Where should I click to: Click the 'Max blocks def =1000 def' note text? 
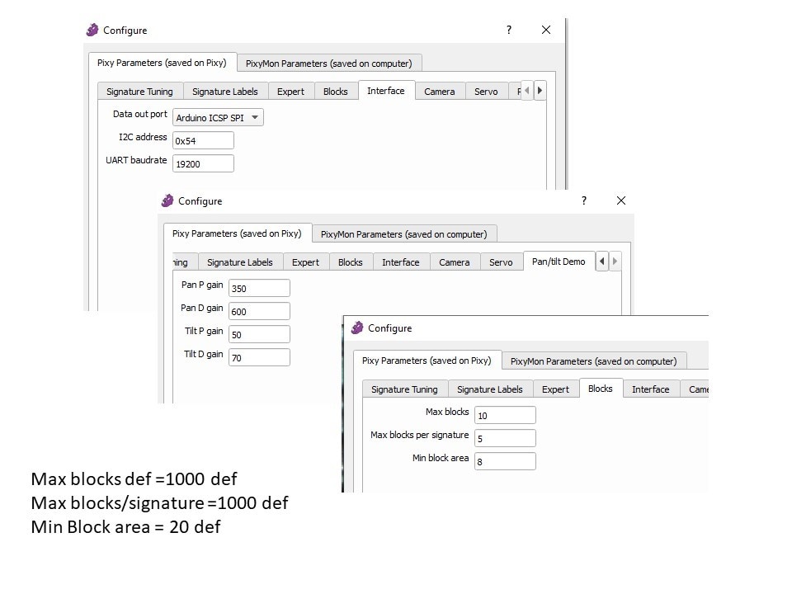(134, 478)
